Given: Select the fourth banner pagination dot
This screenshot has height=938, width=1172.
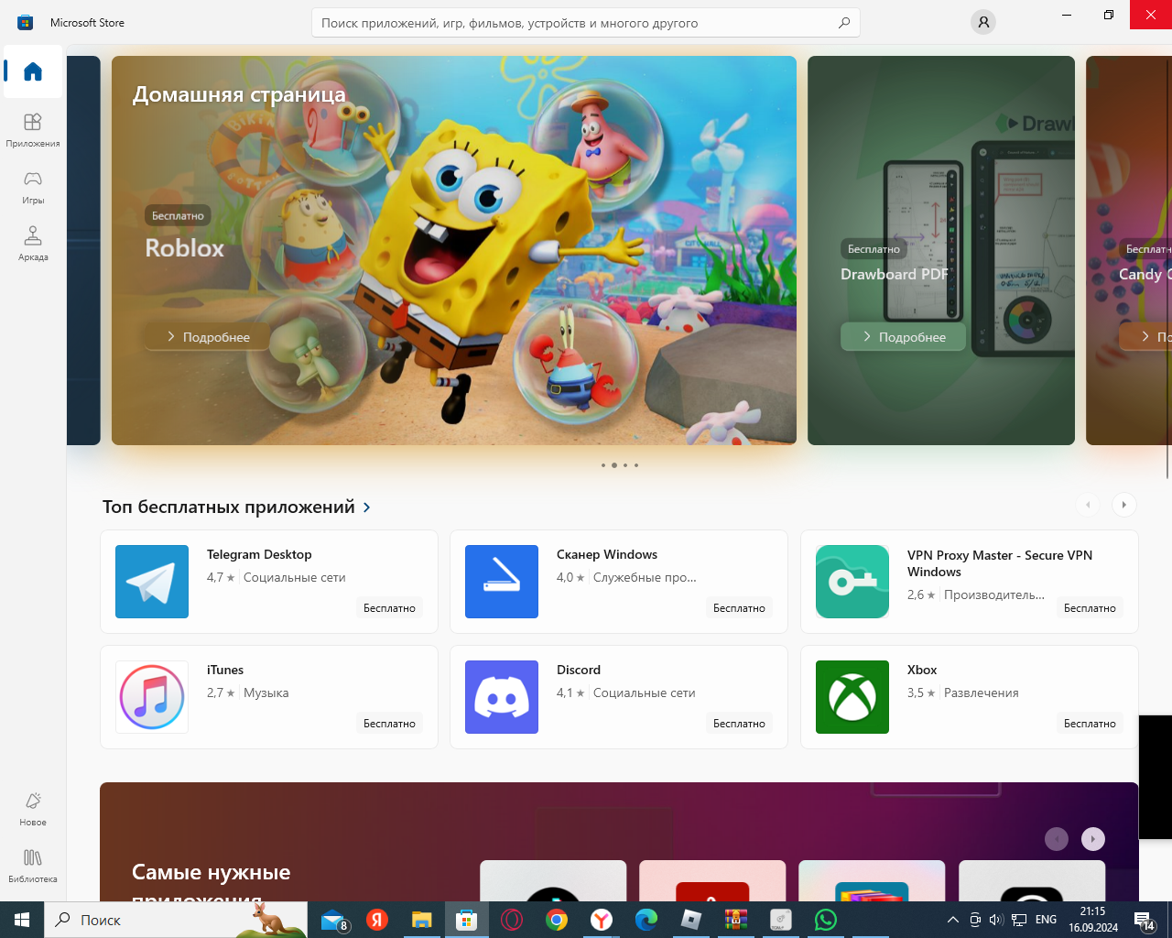Looking at the screenshot, I should click(636, 465).
